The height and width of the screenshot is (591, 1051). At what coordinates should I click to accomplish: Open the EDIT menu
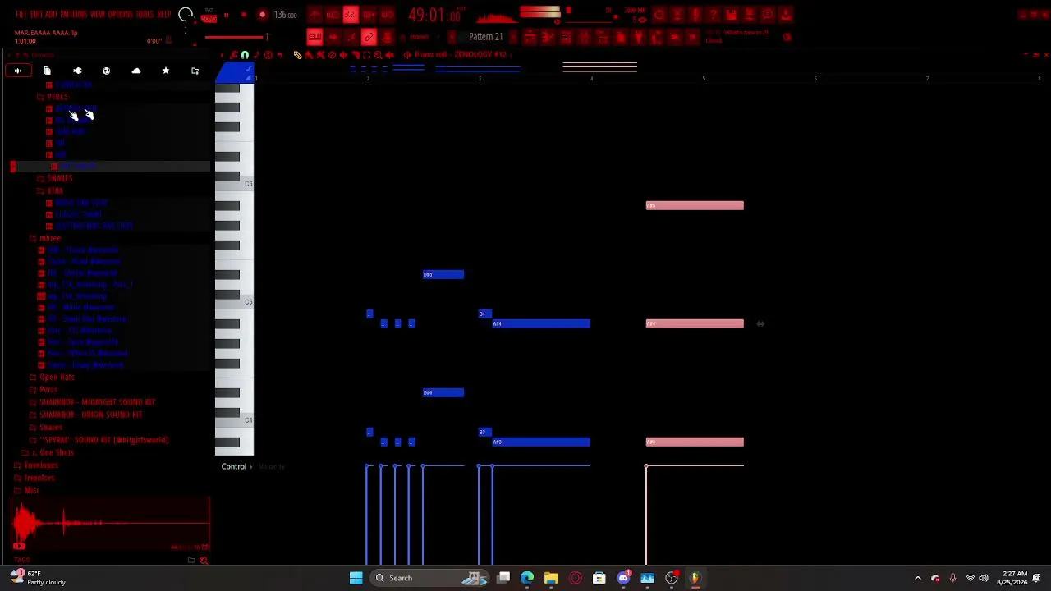pyautogui.click(x=37, y=15)
